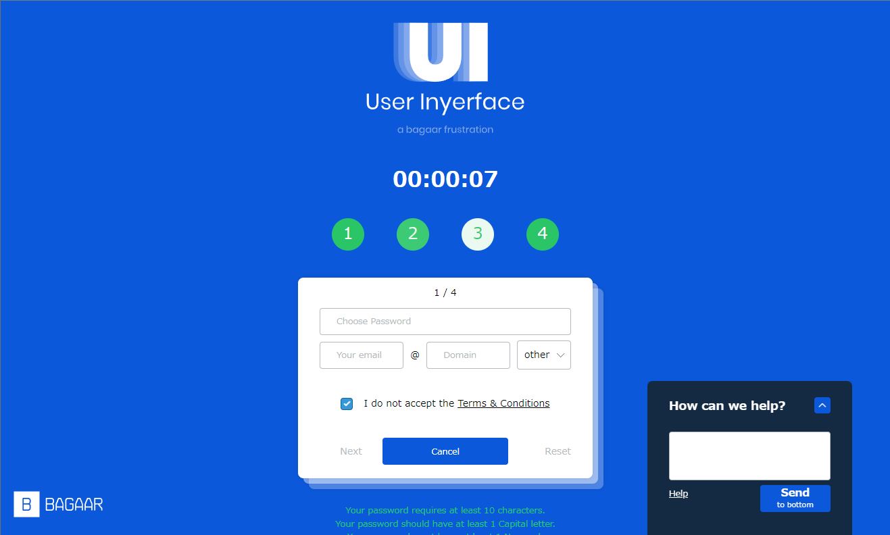The width and height of the screenshot is (890, 535).
Task: Open the Terms & Conditions link
Action: (x=503, y=403)
